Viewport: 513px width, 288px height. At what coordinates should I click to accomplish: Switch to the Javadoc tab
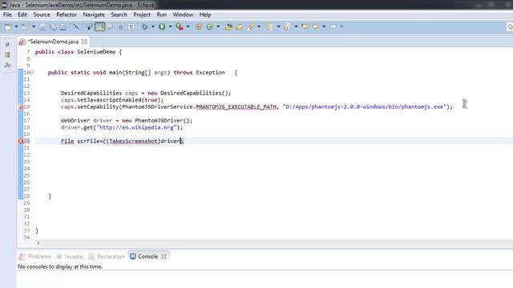70,257
